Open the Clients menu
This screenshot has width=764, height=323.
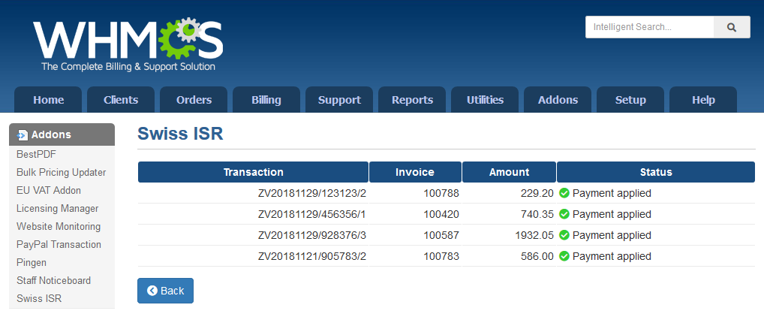tap(121, 100)
